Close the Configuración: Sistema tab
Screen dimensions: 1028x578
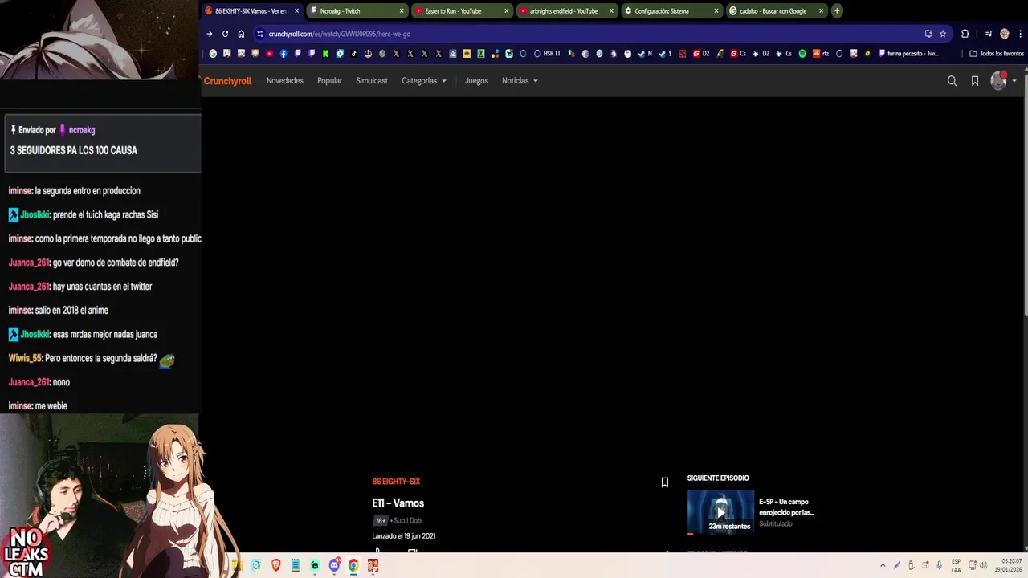716,11
